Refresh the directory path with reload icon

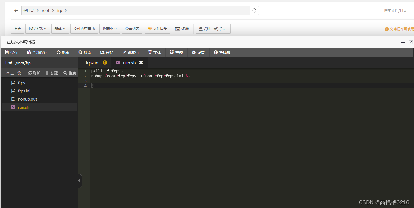[x=254, y=10]
